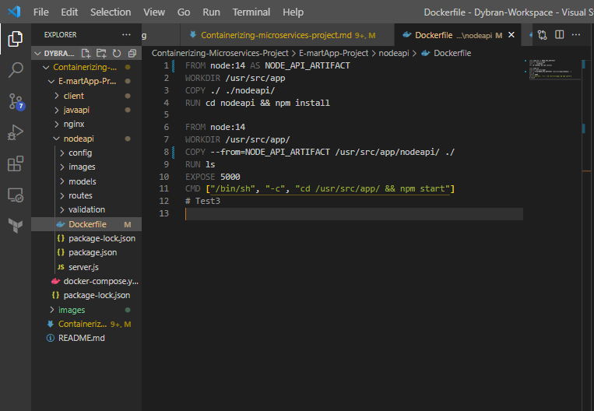Open the Extensions view

pyautogui.click(x=15, y=163)
